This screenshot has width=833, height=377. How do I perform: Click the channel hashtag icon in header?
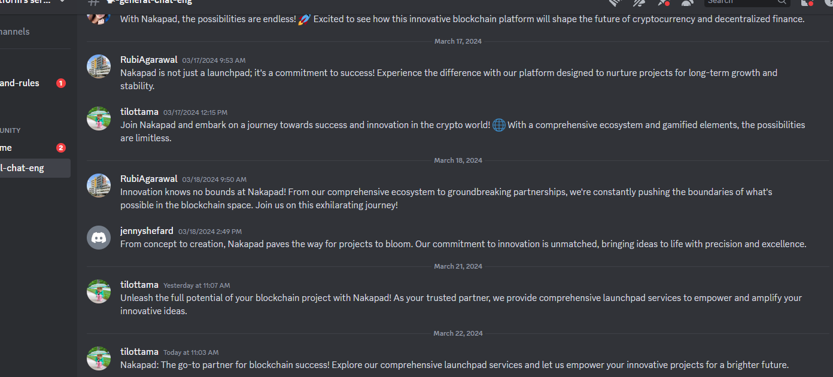pyautogui.click(x=93, y=2)
